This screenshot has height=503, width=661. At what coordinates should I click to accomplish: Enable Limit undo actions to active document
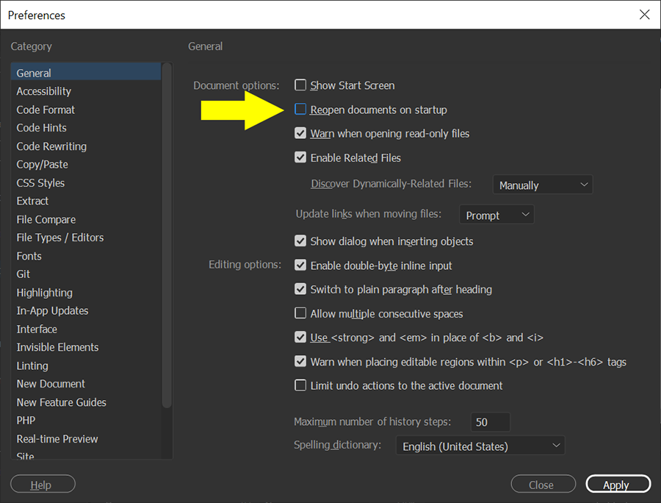pyautogui.click(x=300, y=385)
